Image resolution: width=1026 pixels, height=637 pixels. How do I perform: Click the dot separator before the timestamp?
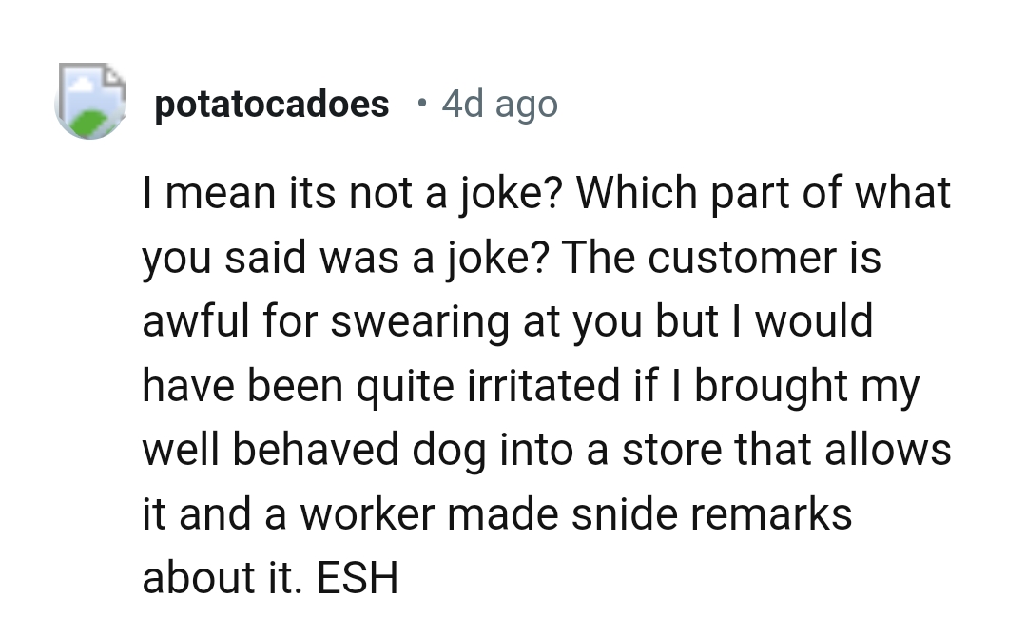click(421, 101)
